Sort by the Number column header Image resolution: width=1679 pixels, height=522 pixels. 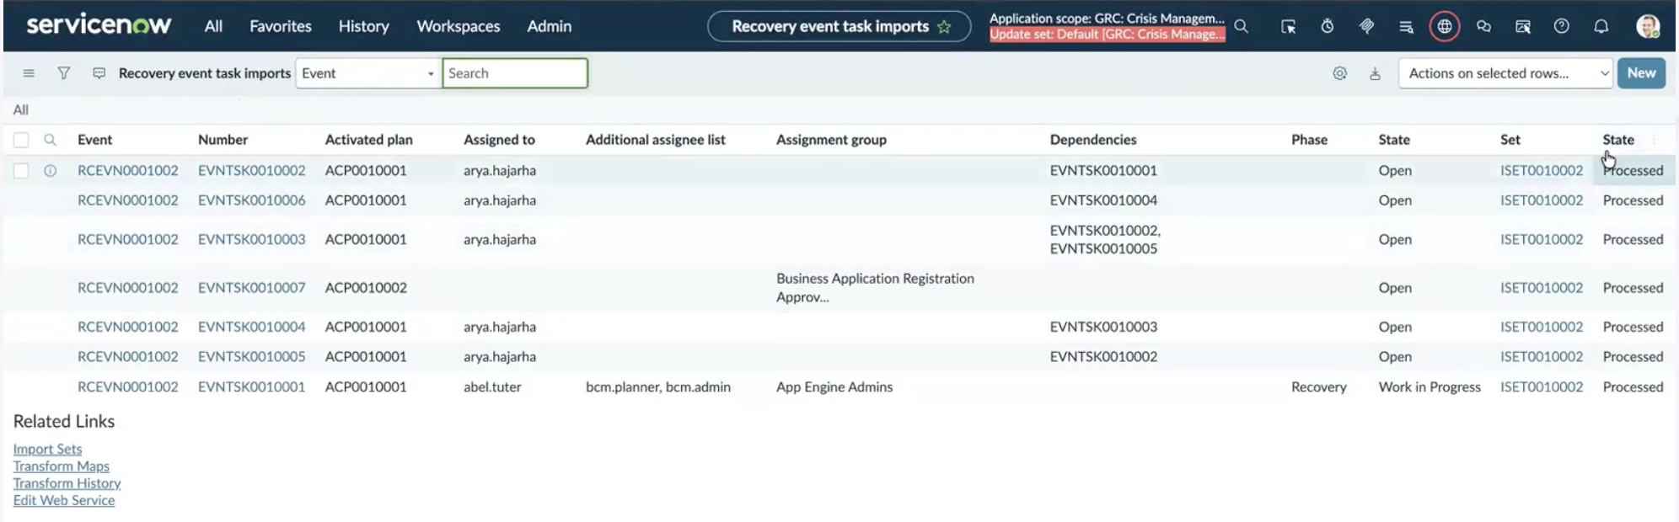click(x=223, y=140)
